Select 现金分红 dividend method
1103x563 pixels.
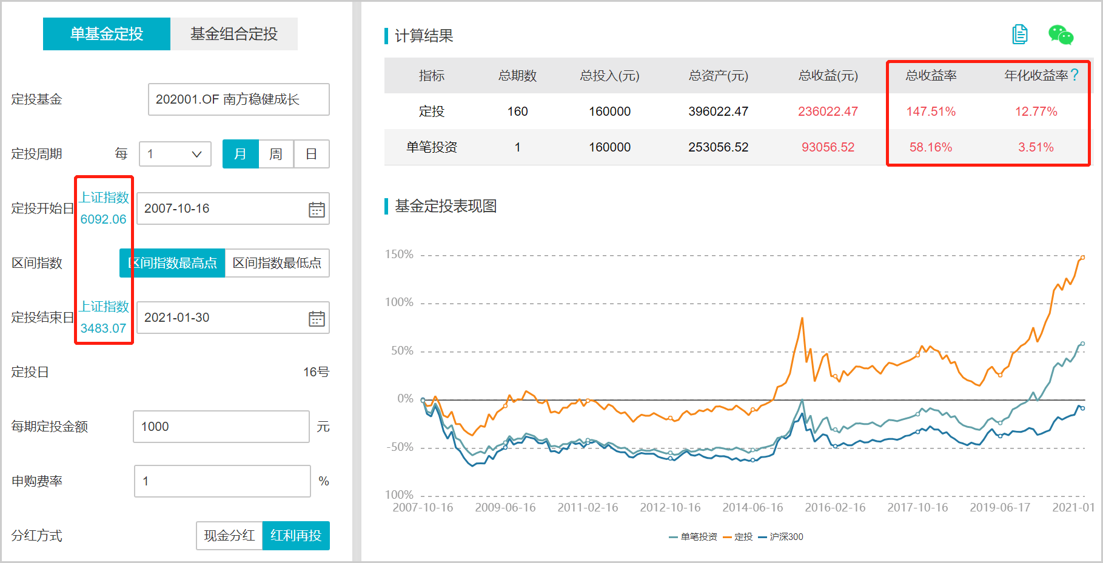click(229, 536)
